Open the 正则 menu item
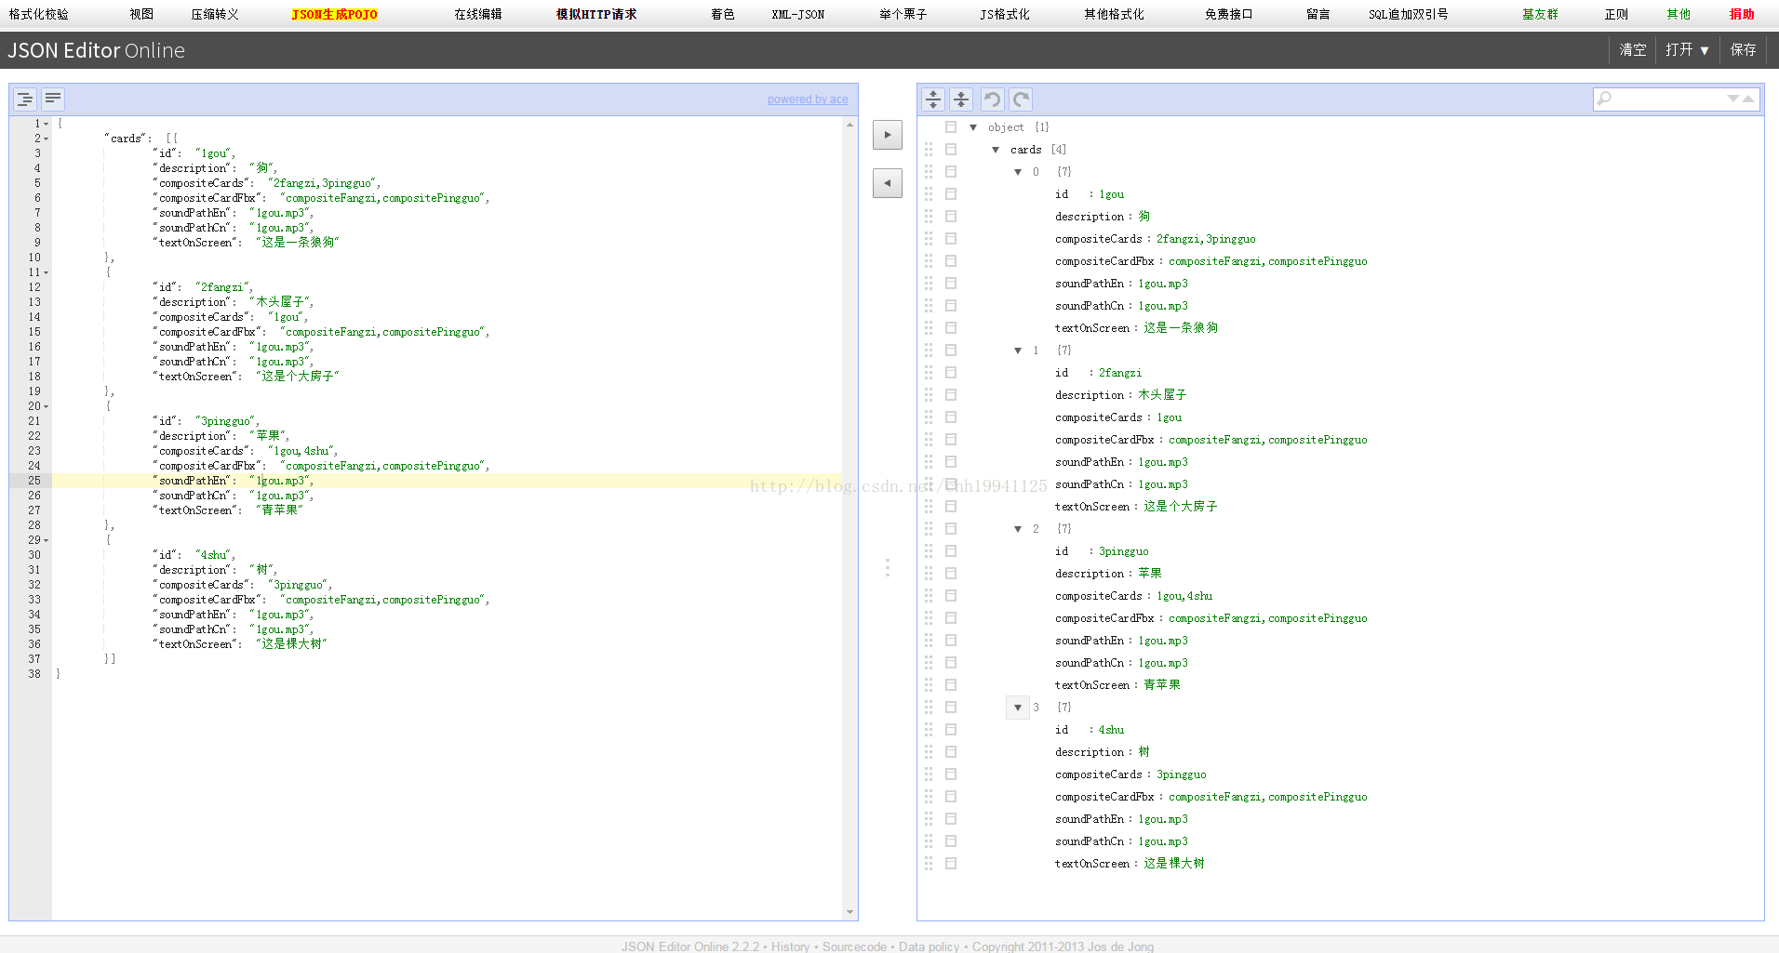Screen dimensions: 1779x953 coord(1616,14)
